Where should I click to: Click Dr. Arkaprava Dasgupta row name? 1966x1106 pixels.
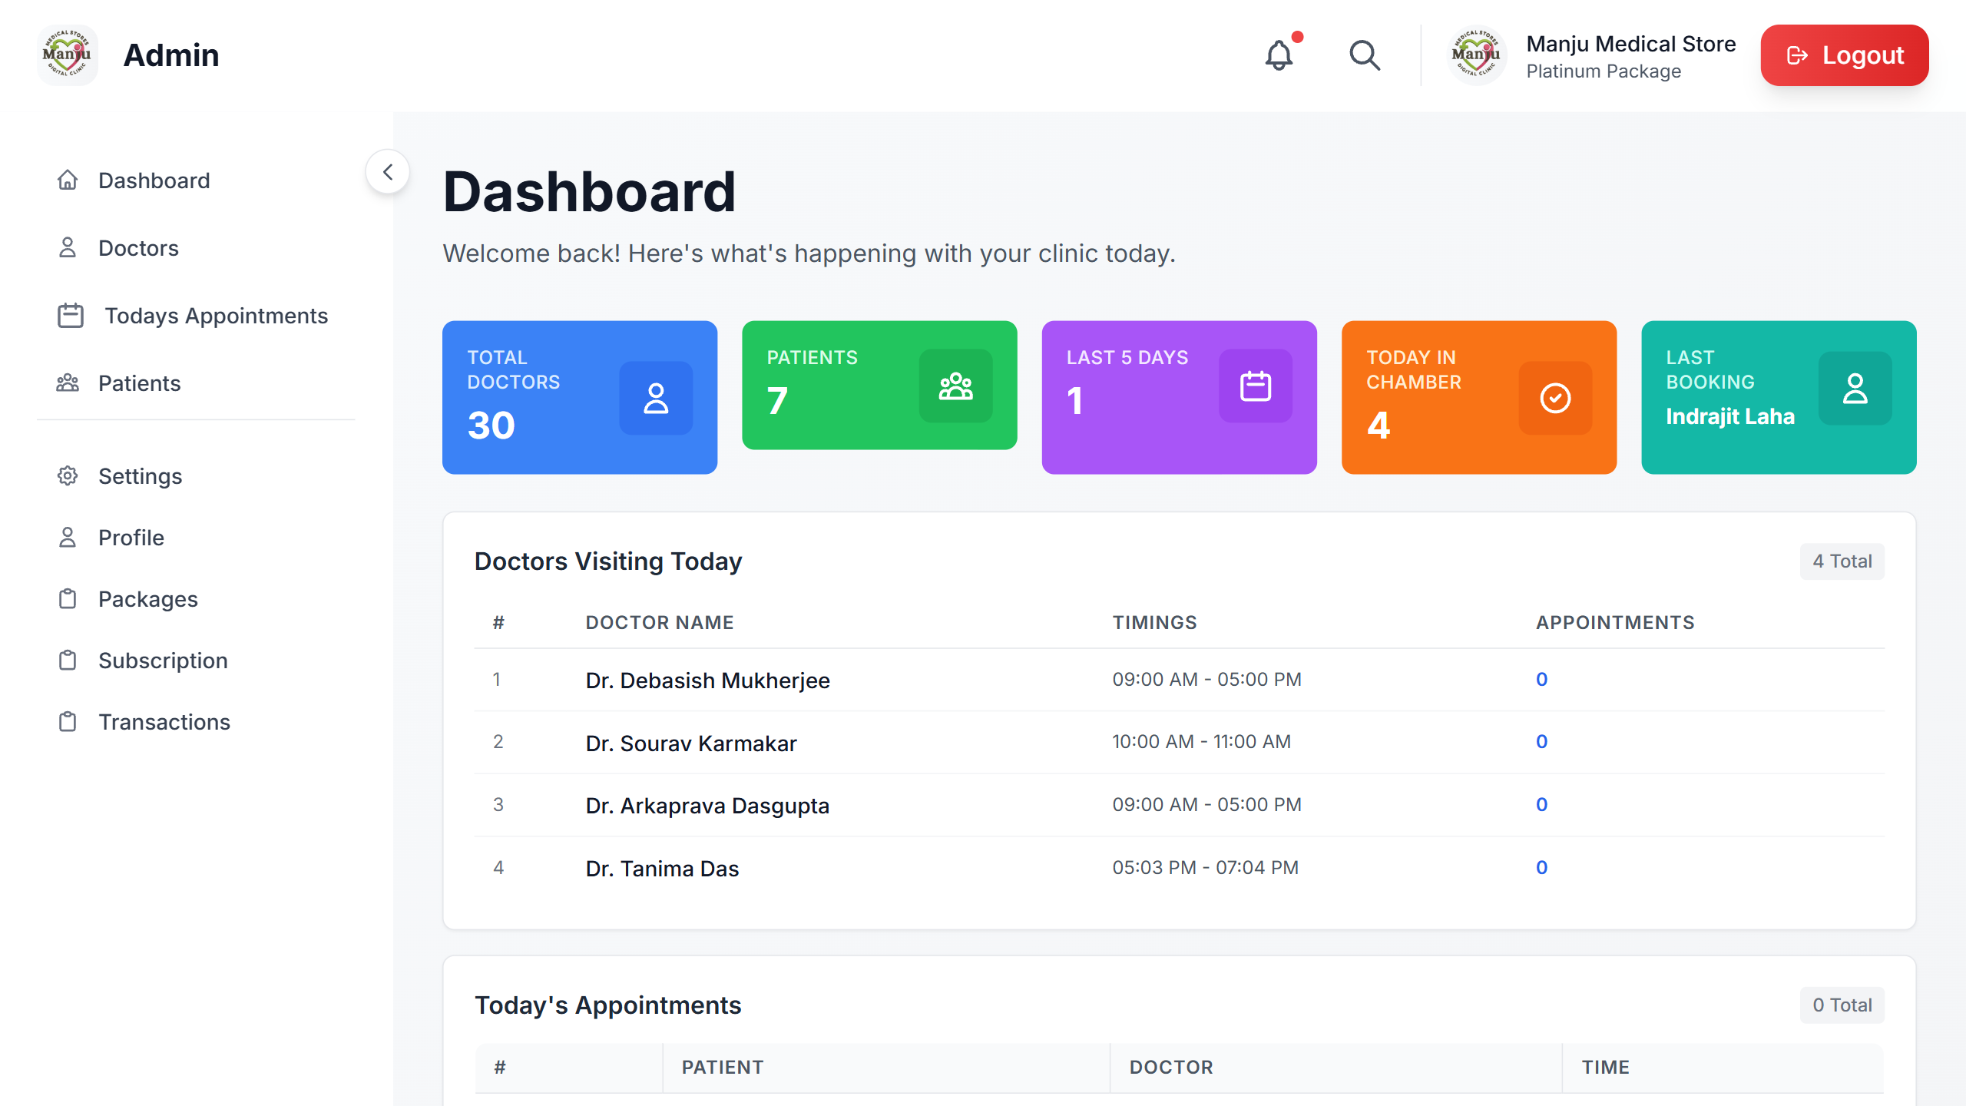(707, 805)
